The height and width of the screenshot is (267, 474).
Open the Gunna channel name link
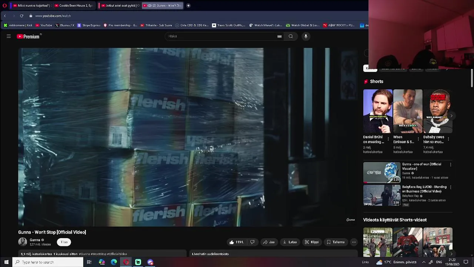[35, 240]
